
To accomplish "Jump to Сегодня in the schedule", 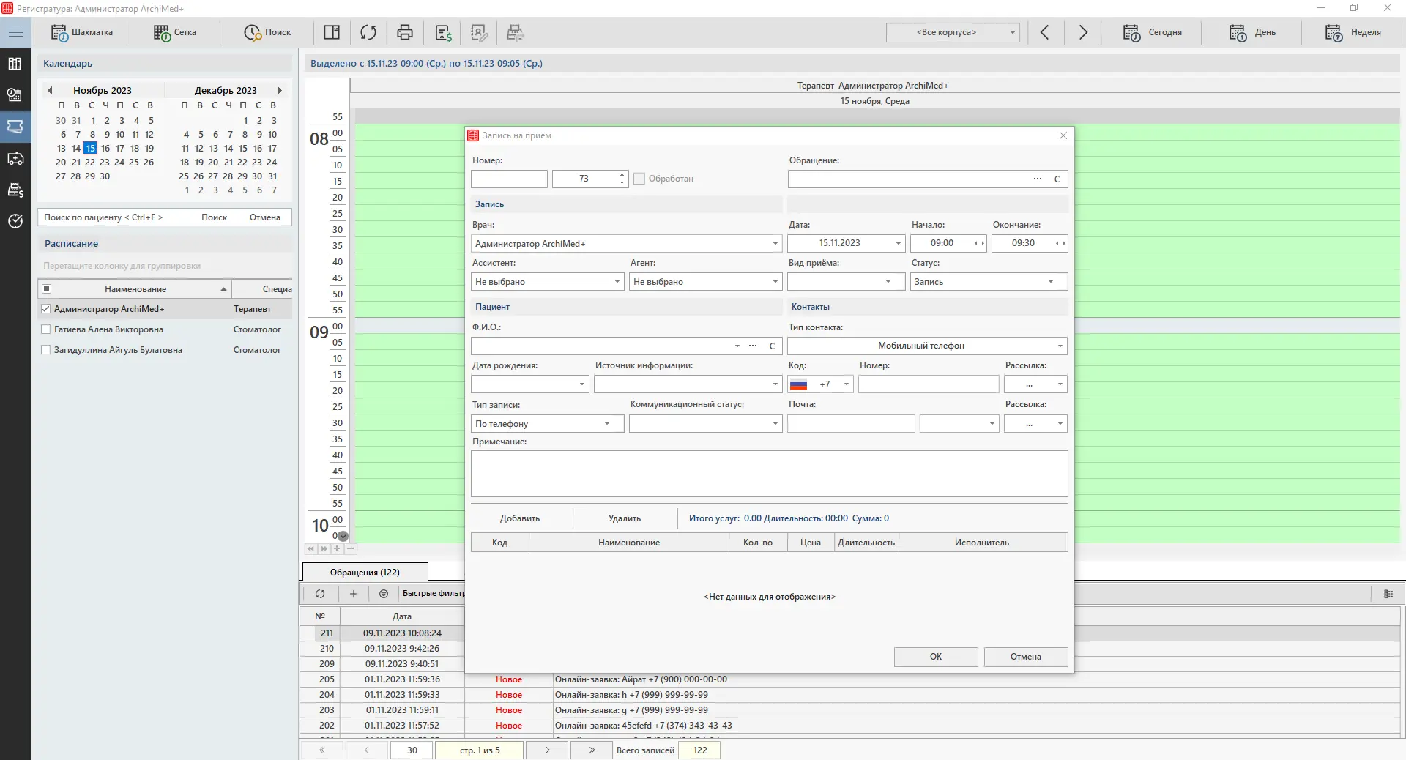I will pos(1153,32).
